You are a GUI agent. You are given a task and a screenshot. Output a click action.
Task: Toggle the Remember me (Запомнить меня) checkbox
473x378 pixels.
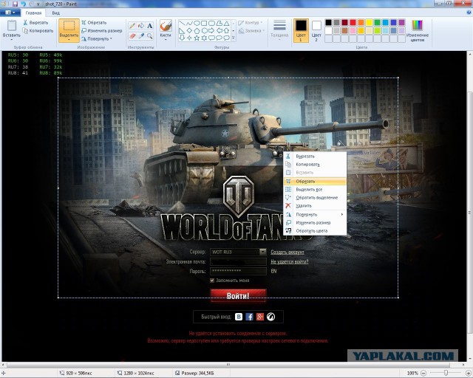click(212, 281)
